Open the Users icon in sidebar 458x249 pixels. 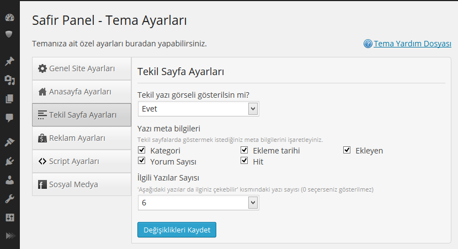[x=9, y=179]
